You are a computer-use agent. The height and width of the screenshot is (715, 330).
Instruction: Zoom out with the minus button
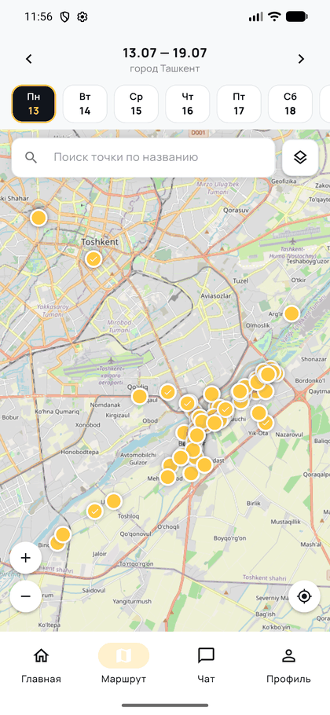point(25,596)
